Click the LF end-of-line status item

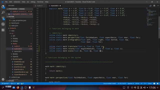[141, 83]
